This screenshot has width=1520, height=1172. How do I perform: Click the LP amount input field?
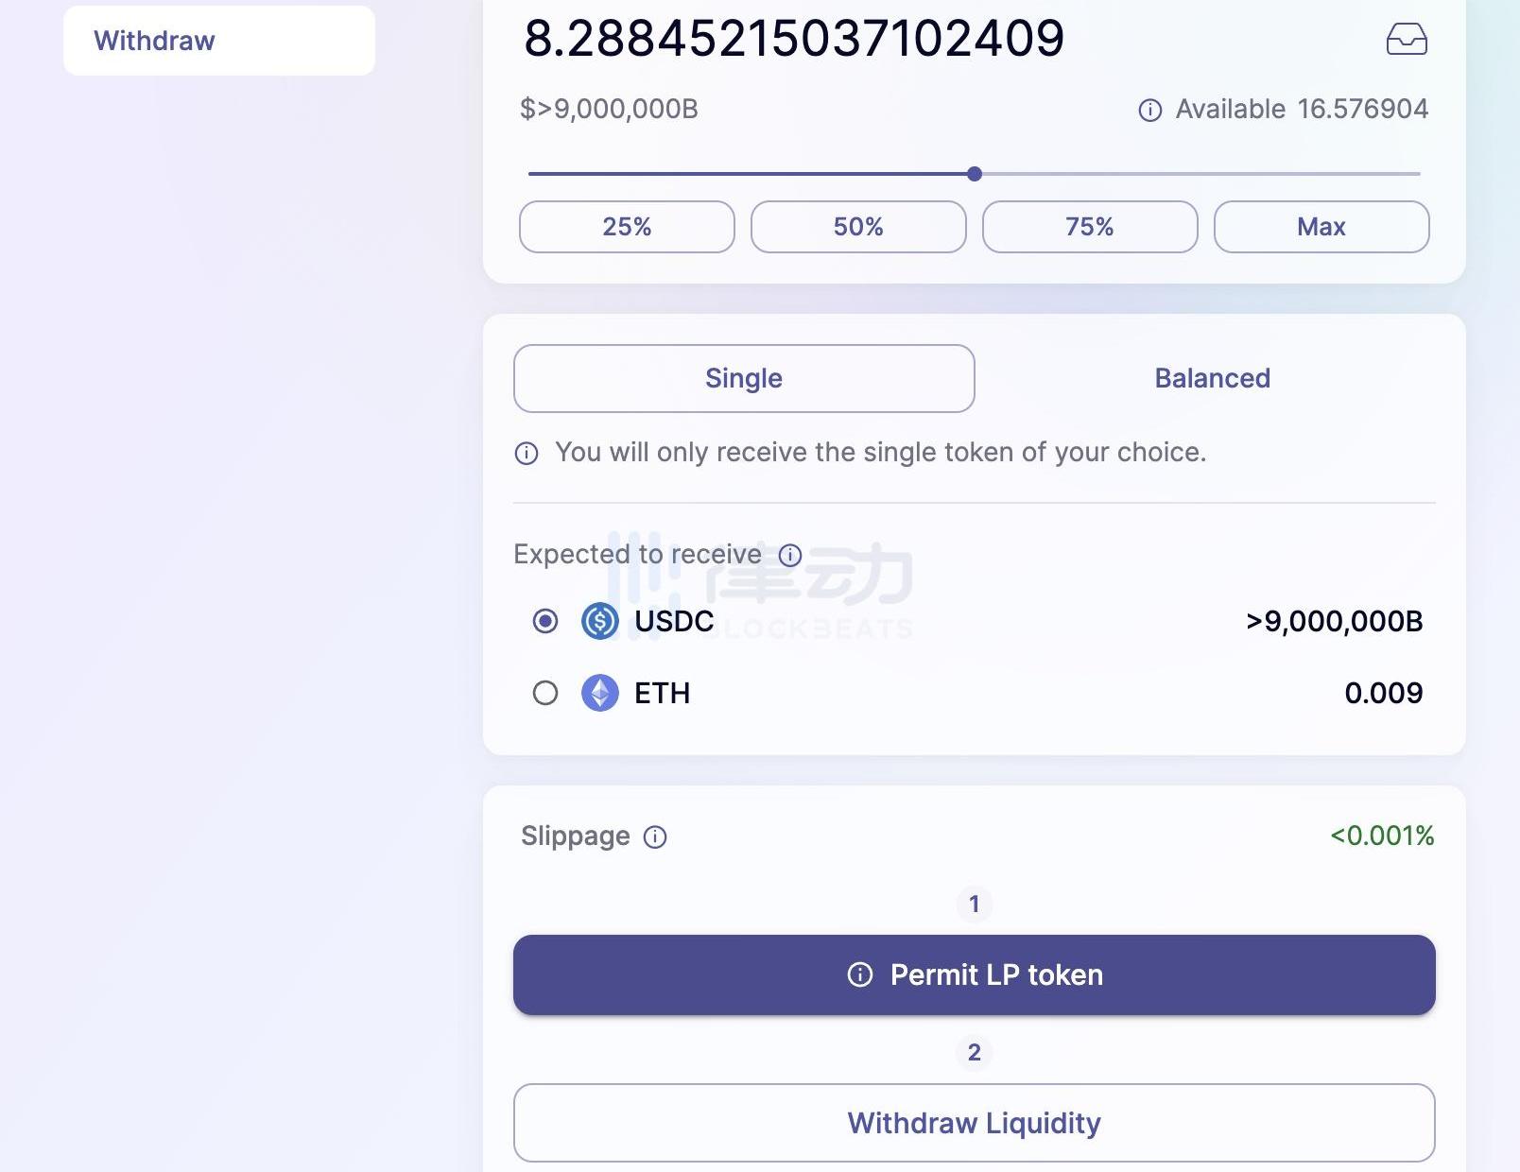point(794,39)
